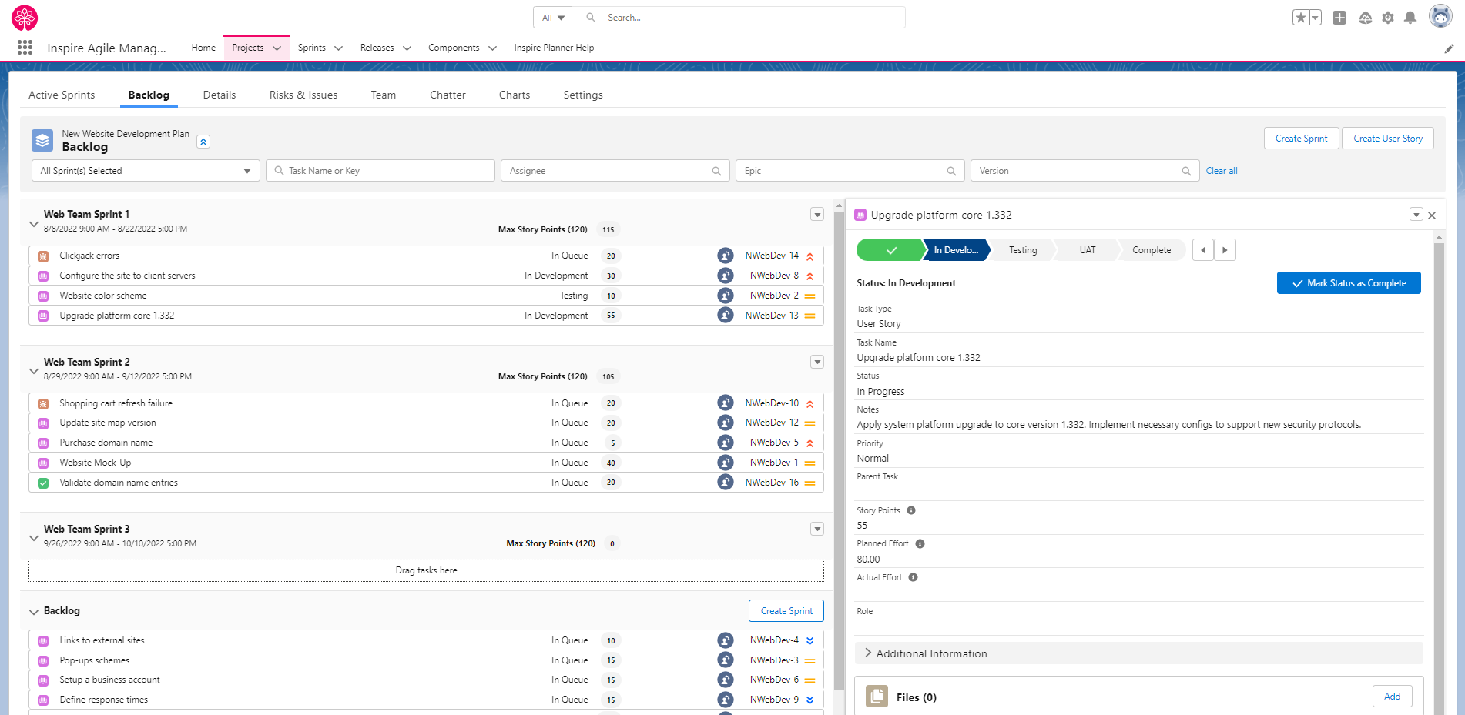This screenshot has height=715, width=1465.
Task: Click assignee avatar on Clickjack errors row
Action: (x=725, y=256)
